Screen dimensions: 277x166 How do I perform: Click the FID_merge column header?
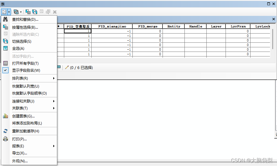click(148, 27)
